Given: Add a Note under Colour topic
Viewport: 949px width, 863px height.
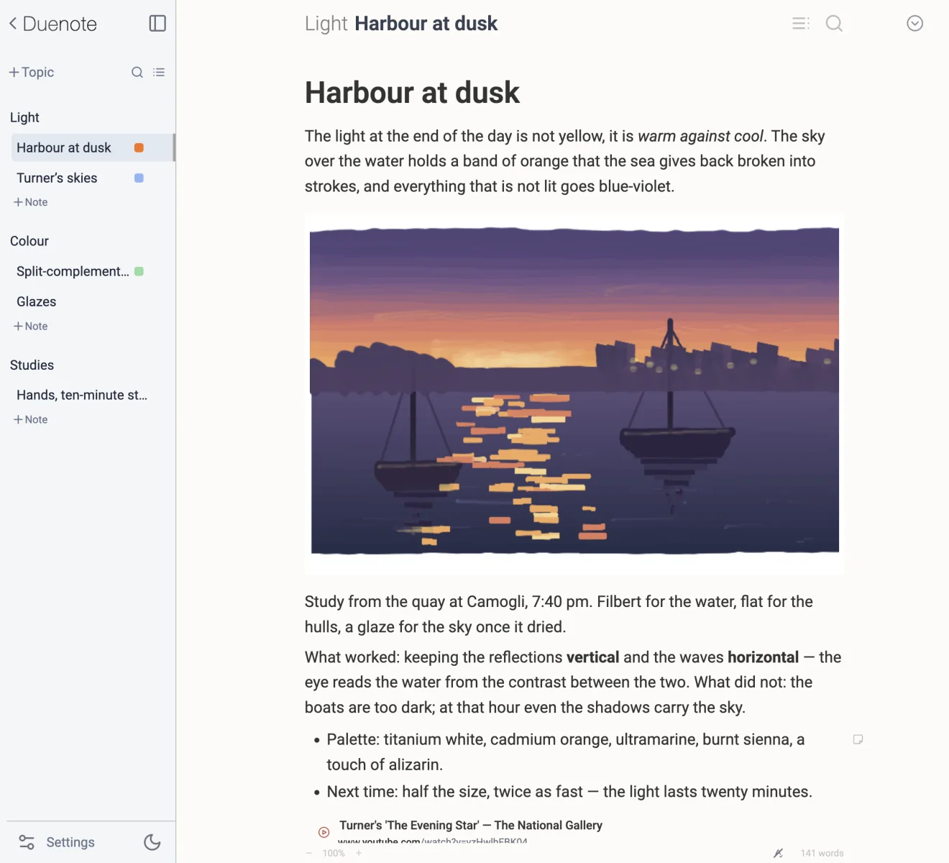Looking at the screenshot, I should tap(31, 326).
